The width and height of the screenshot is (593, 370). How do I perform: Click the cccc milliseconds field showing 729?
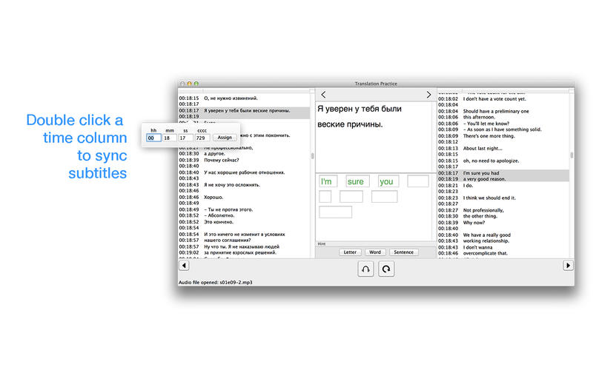click(202, 138)
